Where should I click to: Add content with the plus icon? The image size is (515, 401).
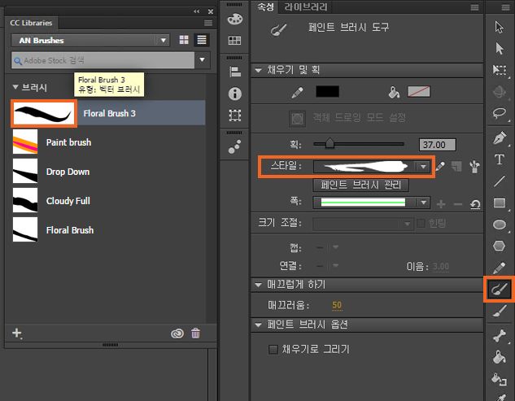click(17, 333)
